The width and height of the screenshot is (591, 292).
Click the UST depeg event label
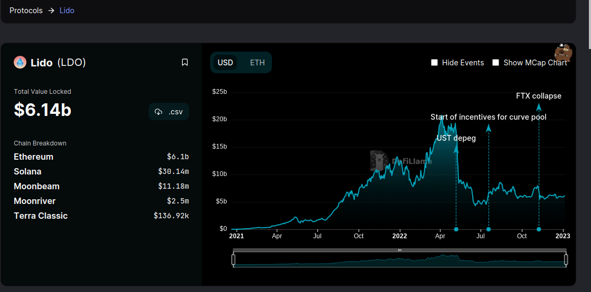pos(456,139)
